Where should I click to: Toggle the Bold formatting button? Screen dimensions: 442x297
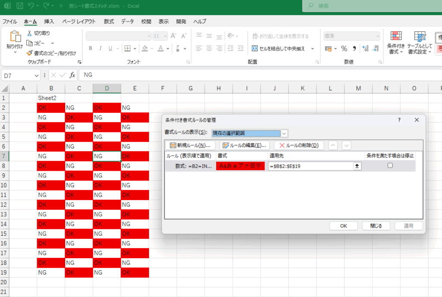click(x=91, y=48)
